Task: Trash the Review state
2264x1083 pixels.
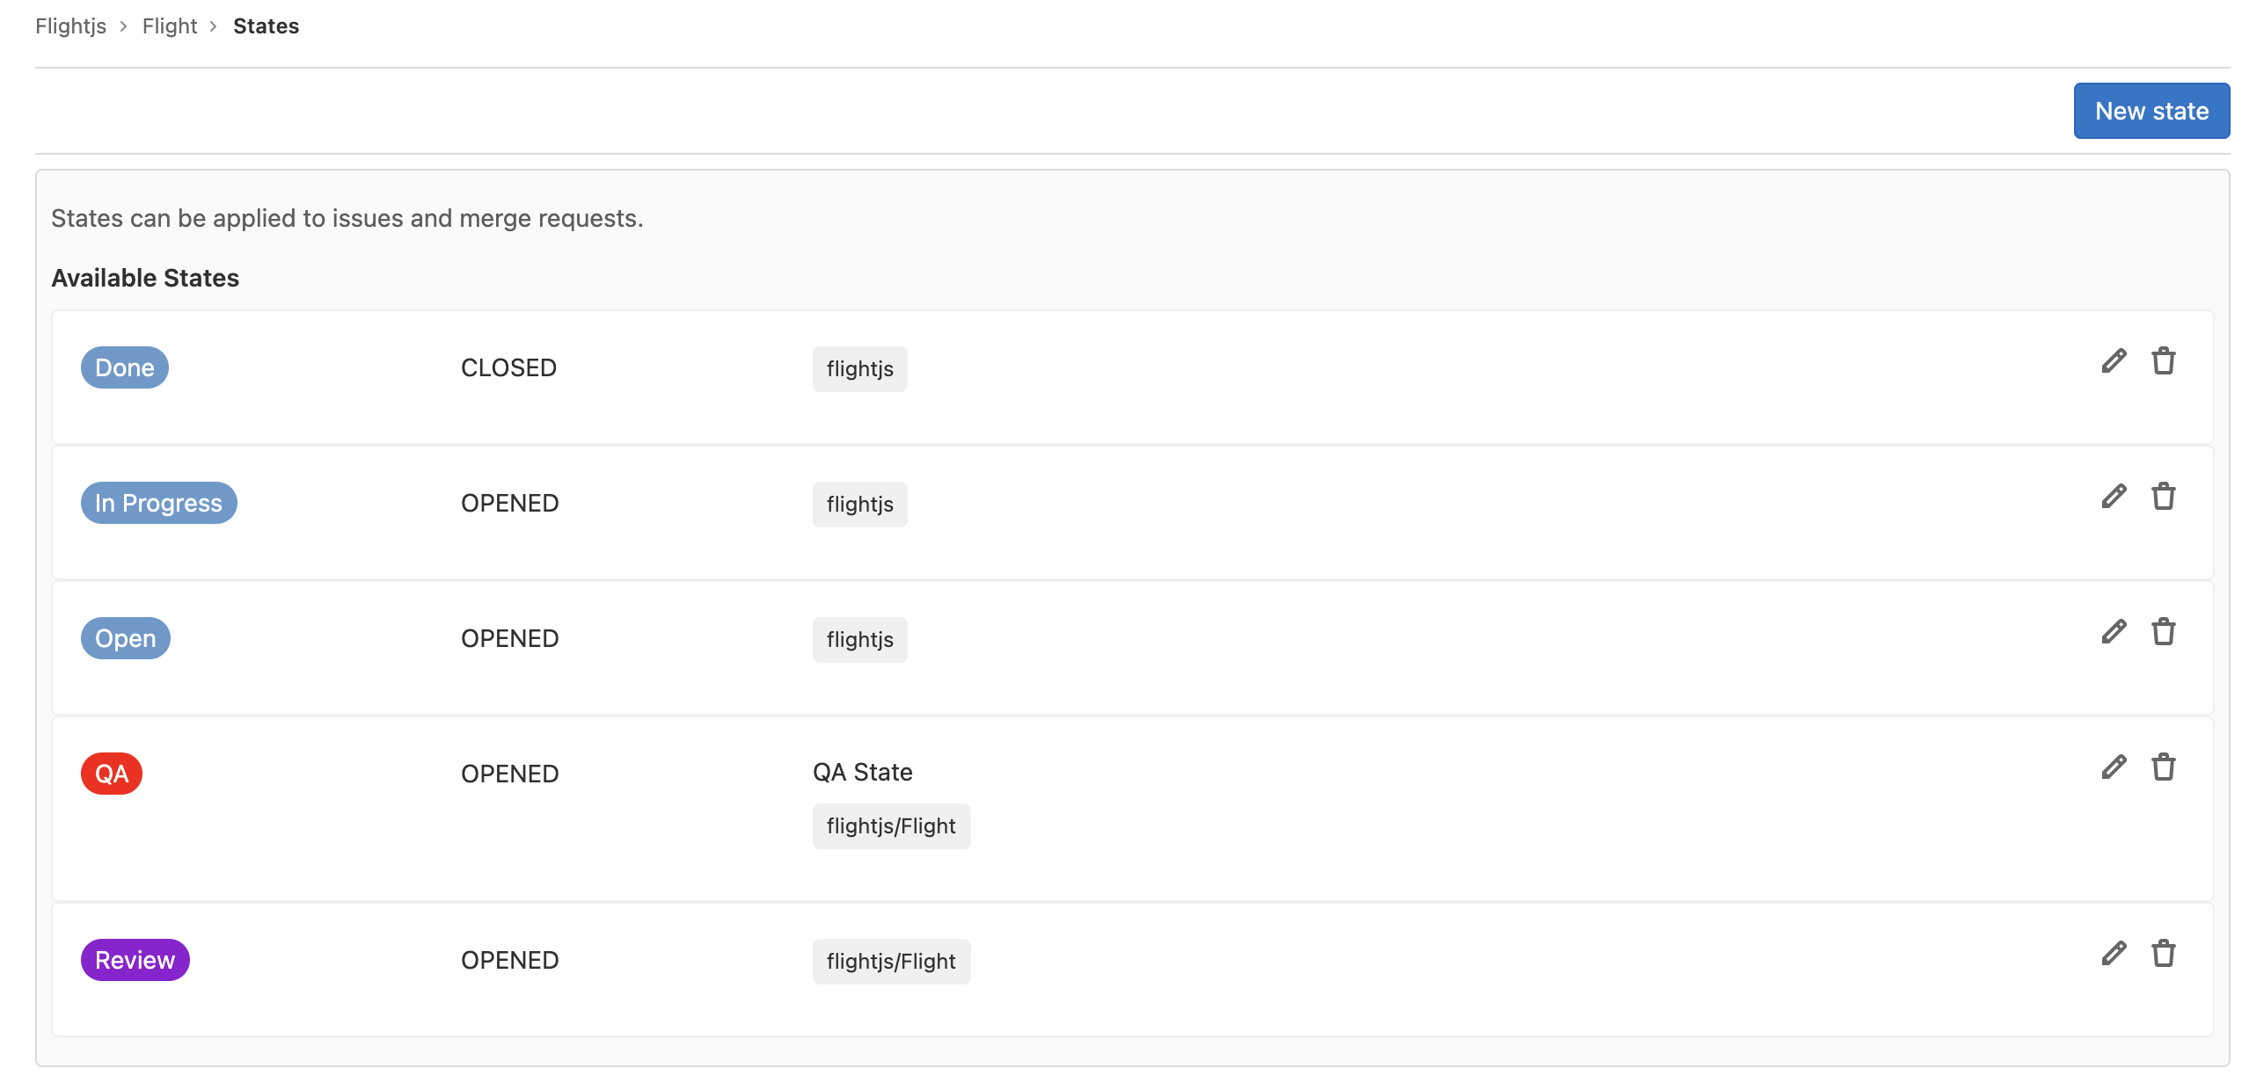Action: 2163,954
